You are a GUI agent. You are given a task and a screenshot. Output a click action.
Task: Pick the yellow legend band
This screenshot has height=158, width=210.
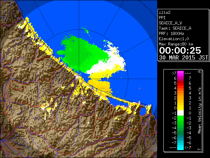point(180,108)
